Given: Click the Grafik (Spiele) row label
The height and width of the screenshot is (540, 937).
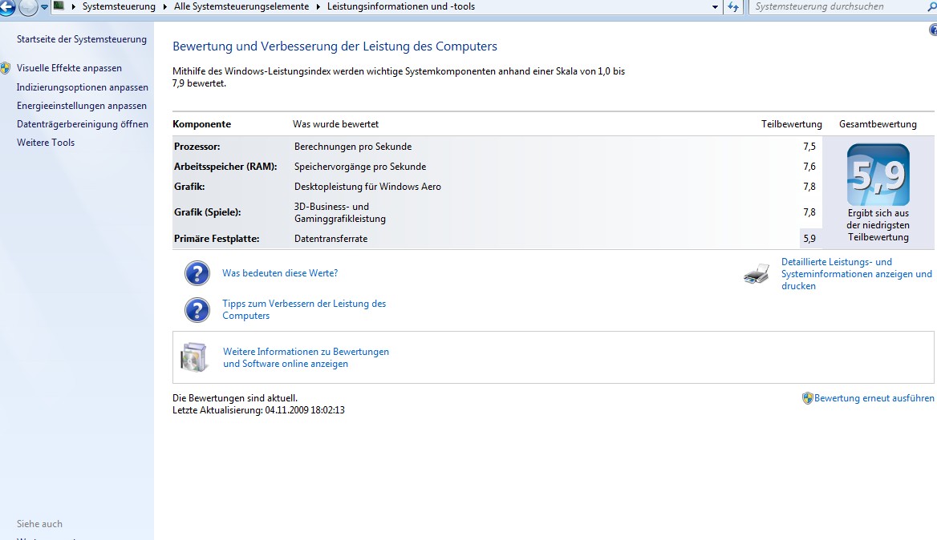Looking at the screenshot, I should pyautogui.click(x=207, y=212).
